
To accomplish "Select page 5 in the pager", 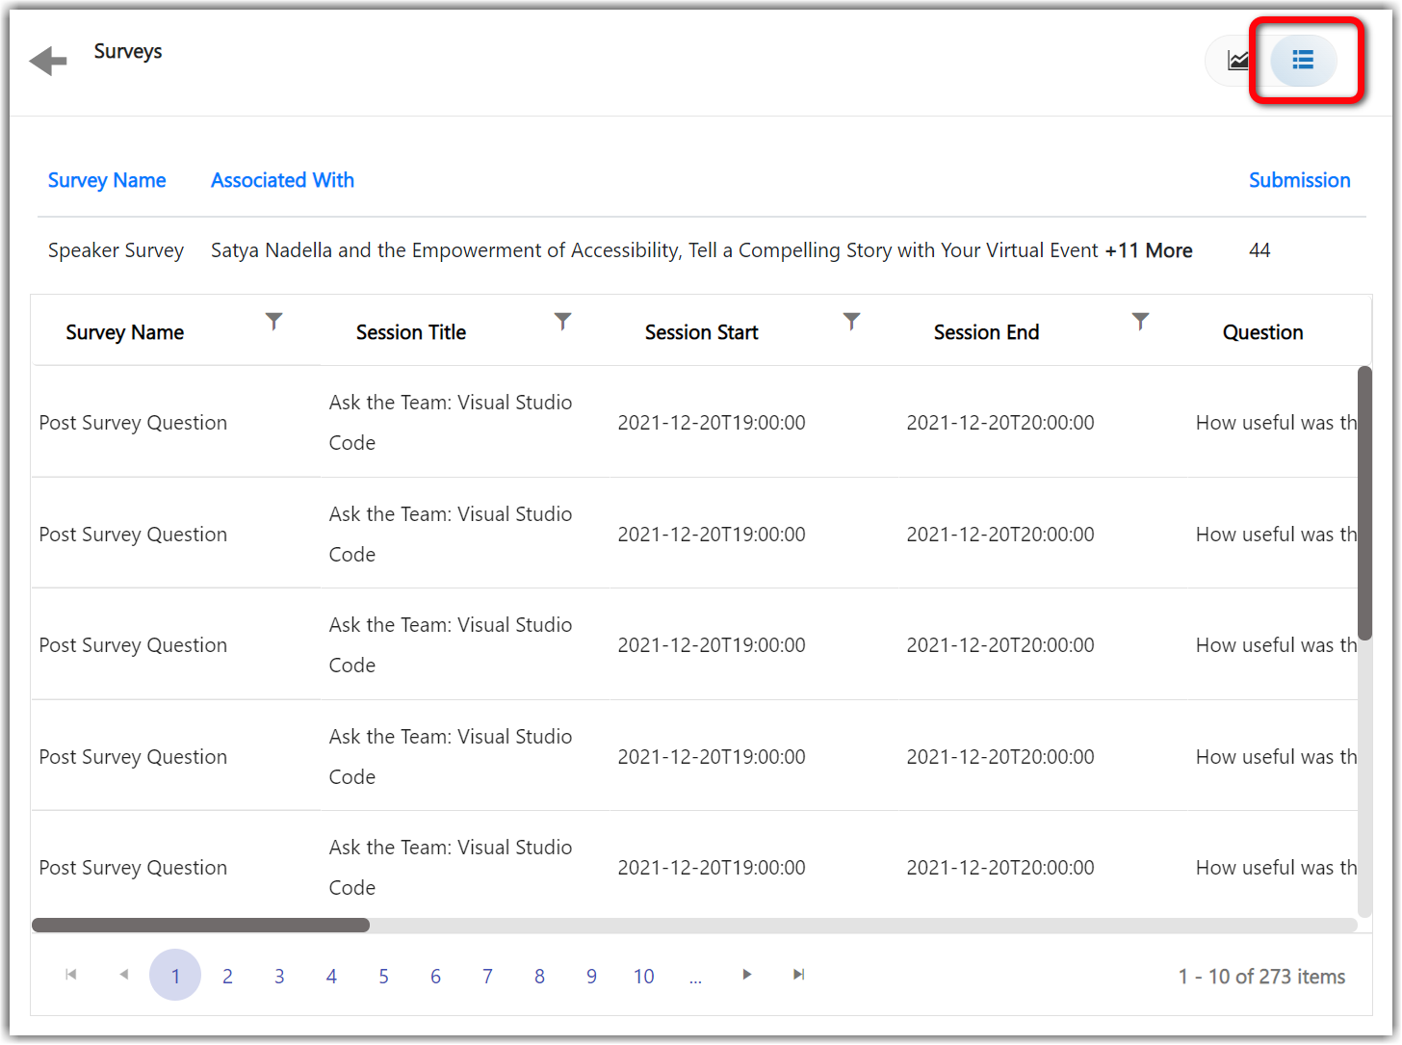I will coord(383,977).
